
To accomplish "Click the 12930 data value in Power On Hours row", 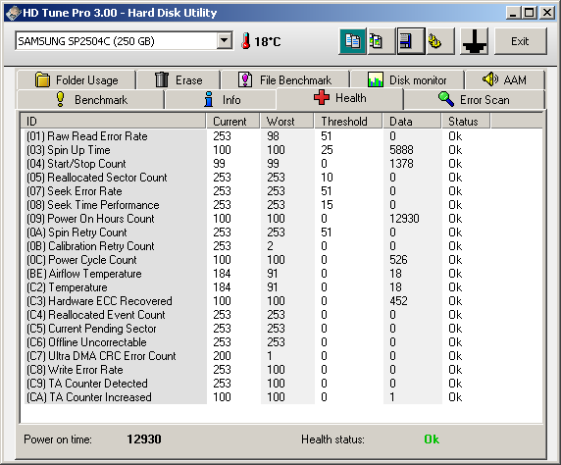I will pos(404,219).
